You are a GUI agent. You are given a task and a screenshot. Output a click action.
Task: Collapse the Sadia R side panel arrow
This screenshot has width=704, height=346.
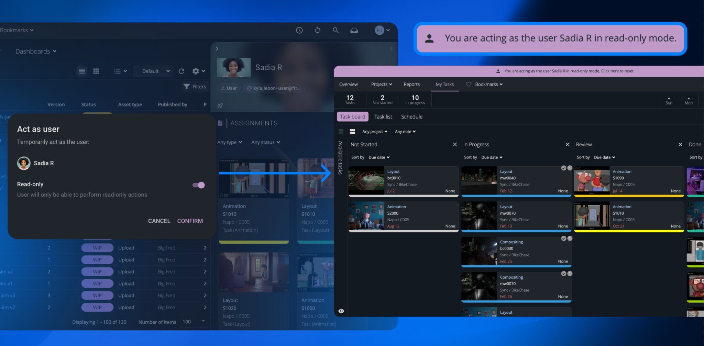click(x=217, y=49)
